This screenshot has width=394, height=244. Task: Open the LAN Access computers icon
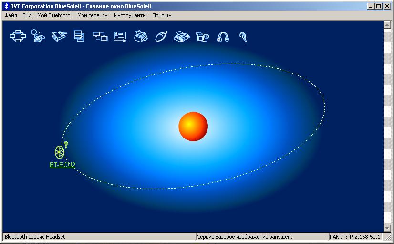click(x=100, y=36)
